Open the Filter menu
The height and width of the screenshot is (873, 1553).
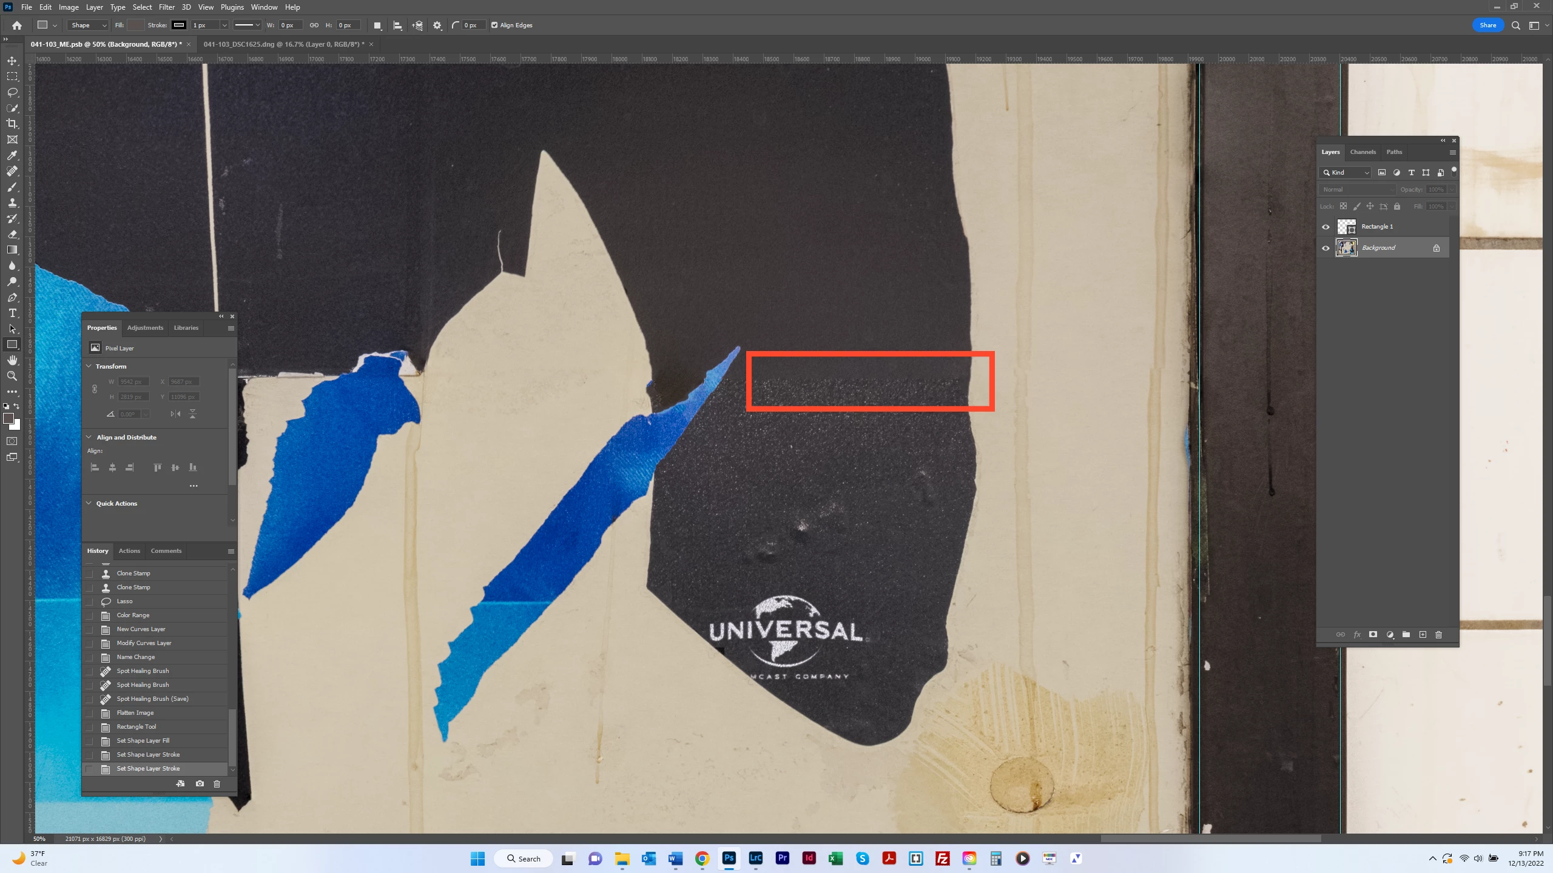point(166,7)
